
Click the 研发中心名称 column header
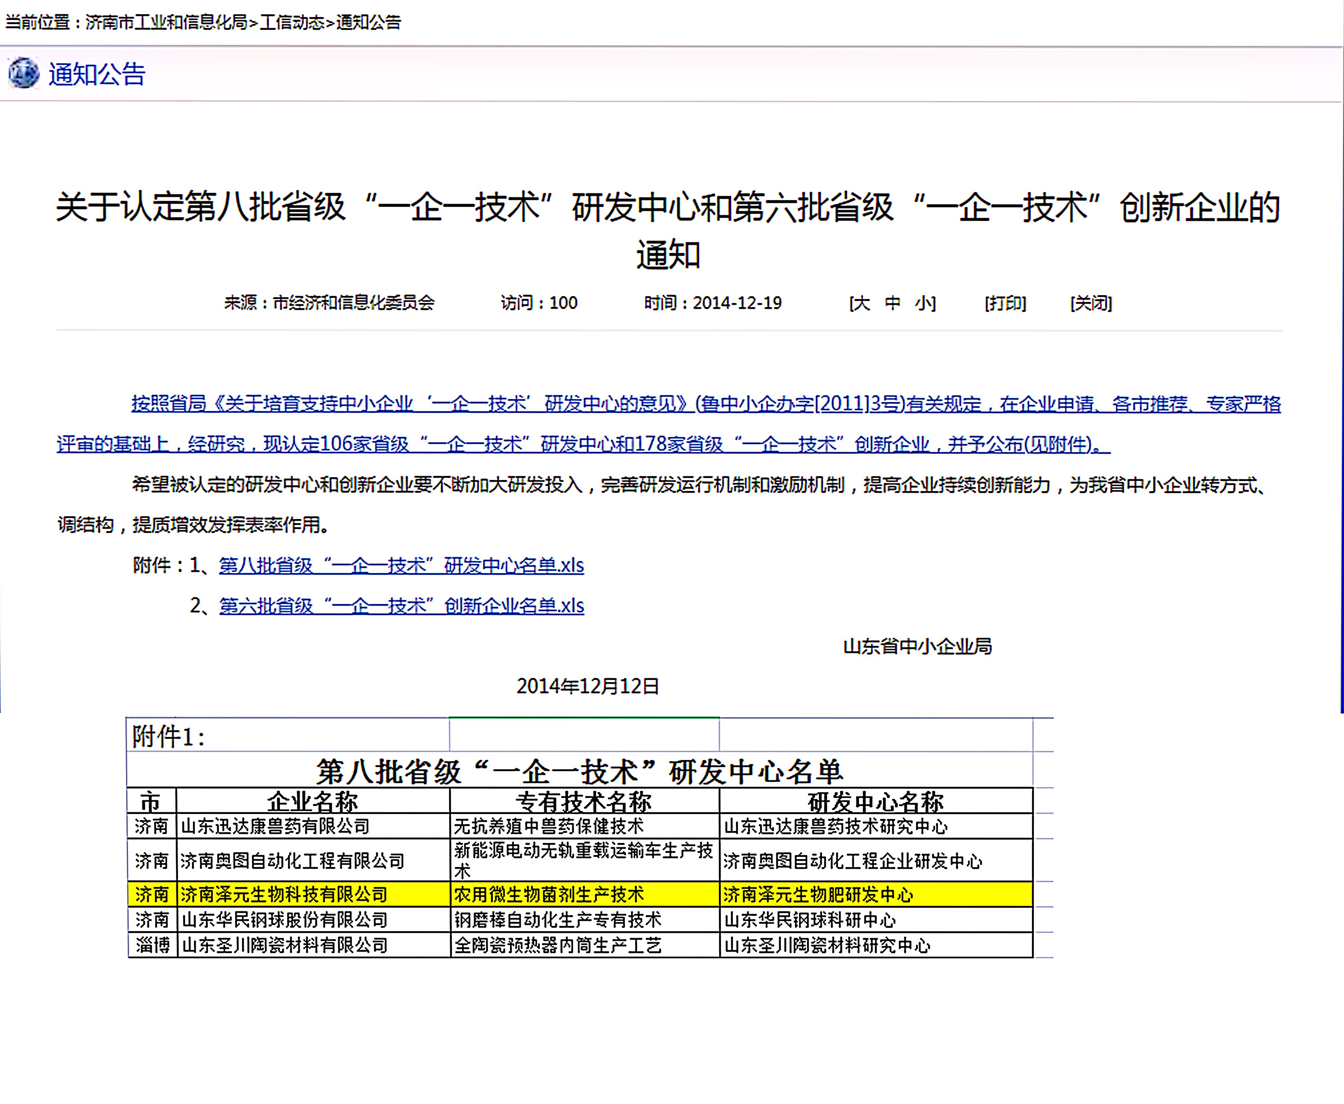pyautogui.click(x=876, y=801)
